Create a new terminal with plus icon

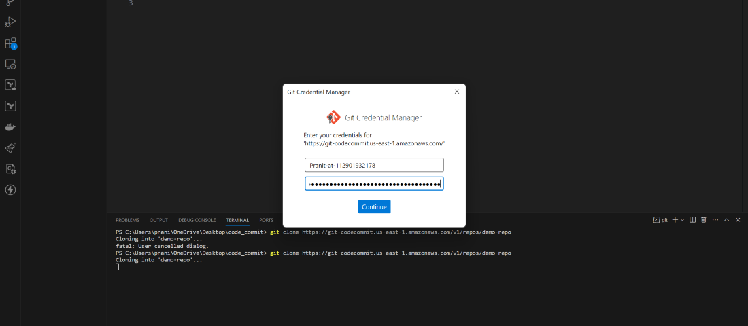675,220
